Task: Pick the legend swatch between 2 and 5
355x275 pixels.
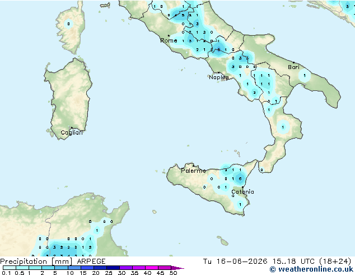Action: point(48,268)
